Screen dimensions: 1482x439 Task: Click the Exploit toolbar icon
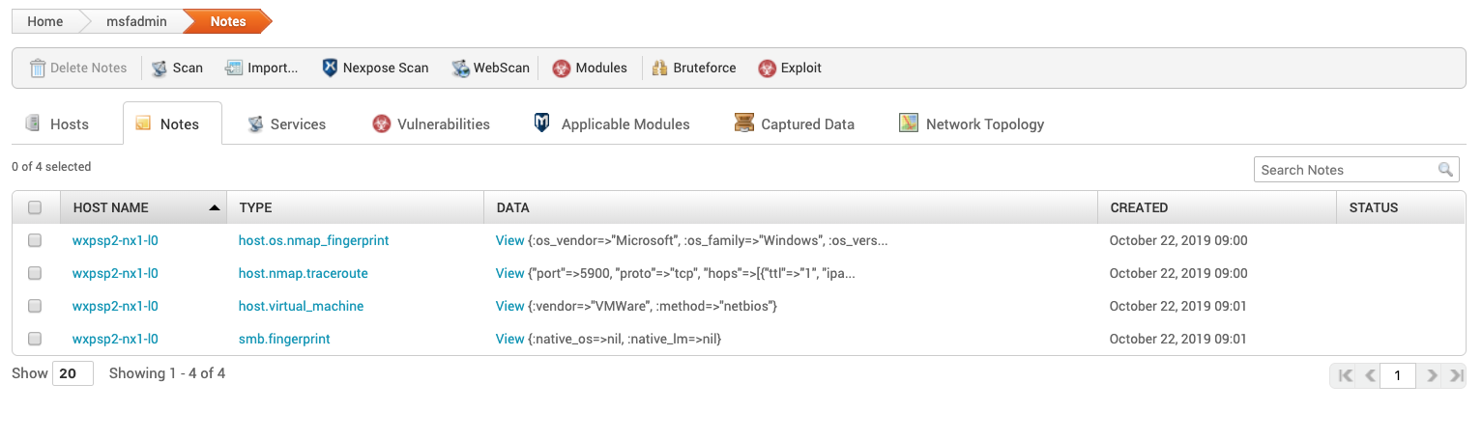click(768, 69)
